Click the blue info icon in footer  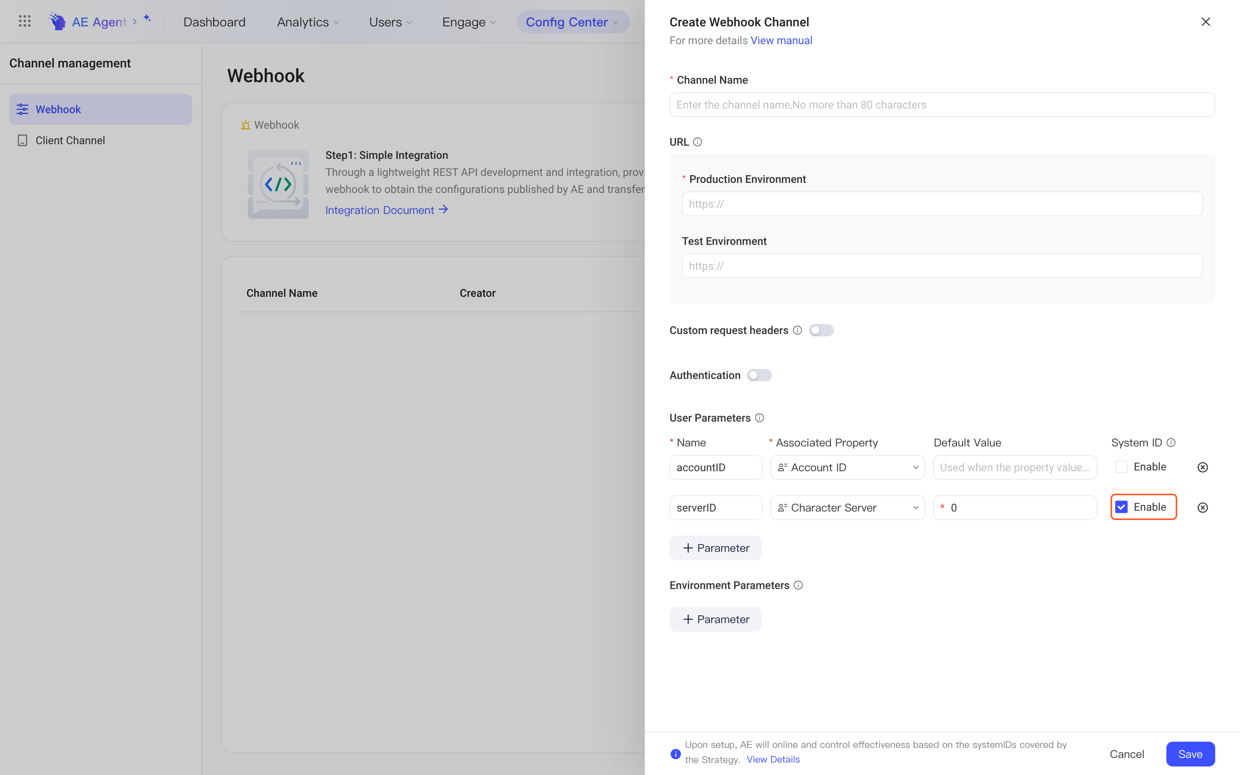click(675, 754)
